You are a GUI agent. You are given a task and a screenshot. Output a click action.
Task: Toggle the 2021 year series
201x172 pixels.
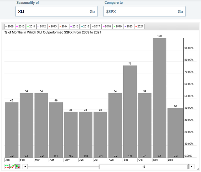(x=139, y=26)
